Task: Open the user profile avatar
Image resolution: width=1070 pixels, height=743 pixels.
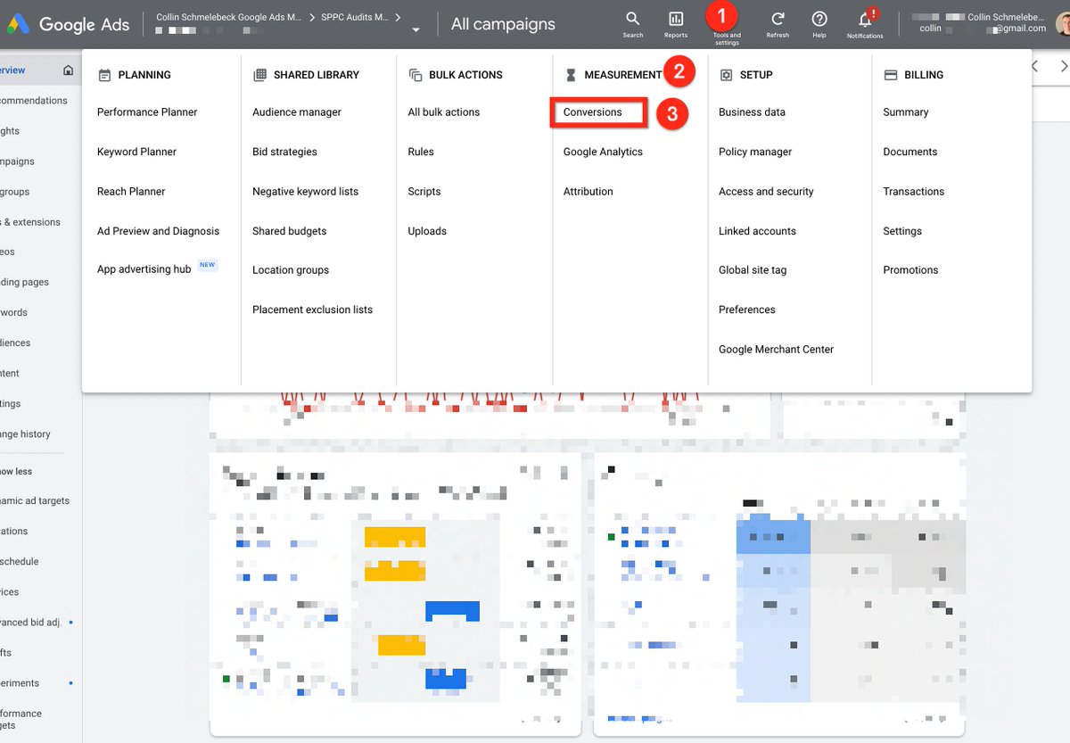Action: [x=1063, y=23]
